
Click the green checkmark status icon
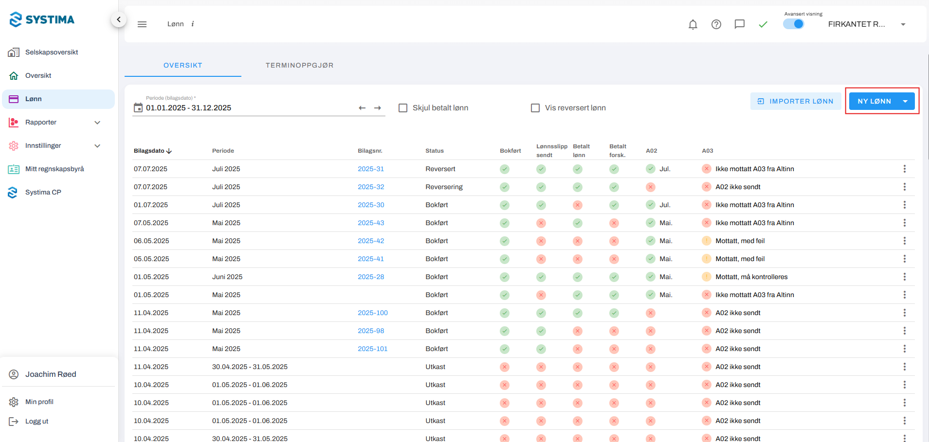click(x=763, y=24)
